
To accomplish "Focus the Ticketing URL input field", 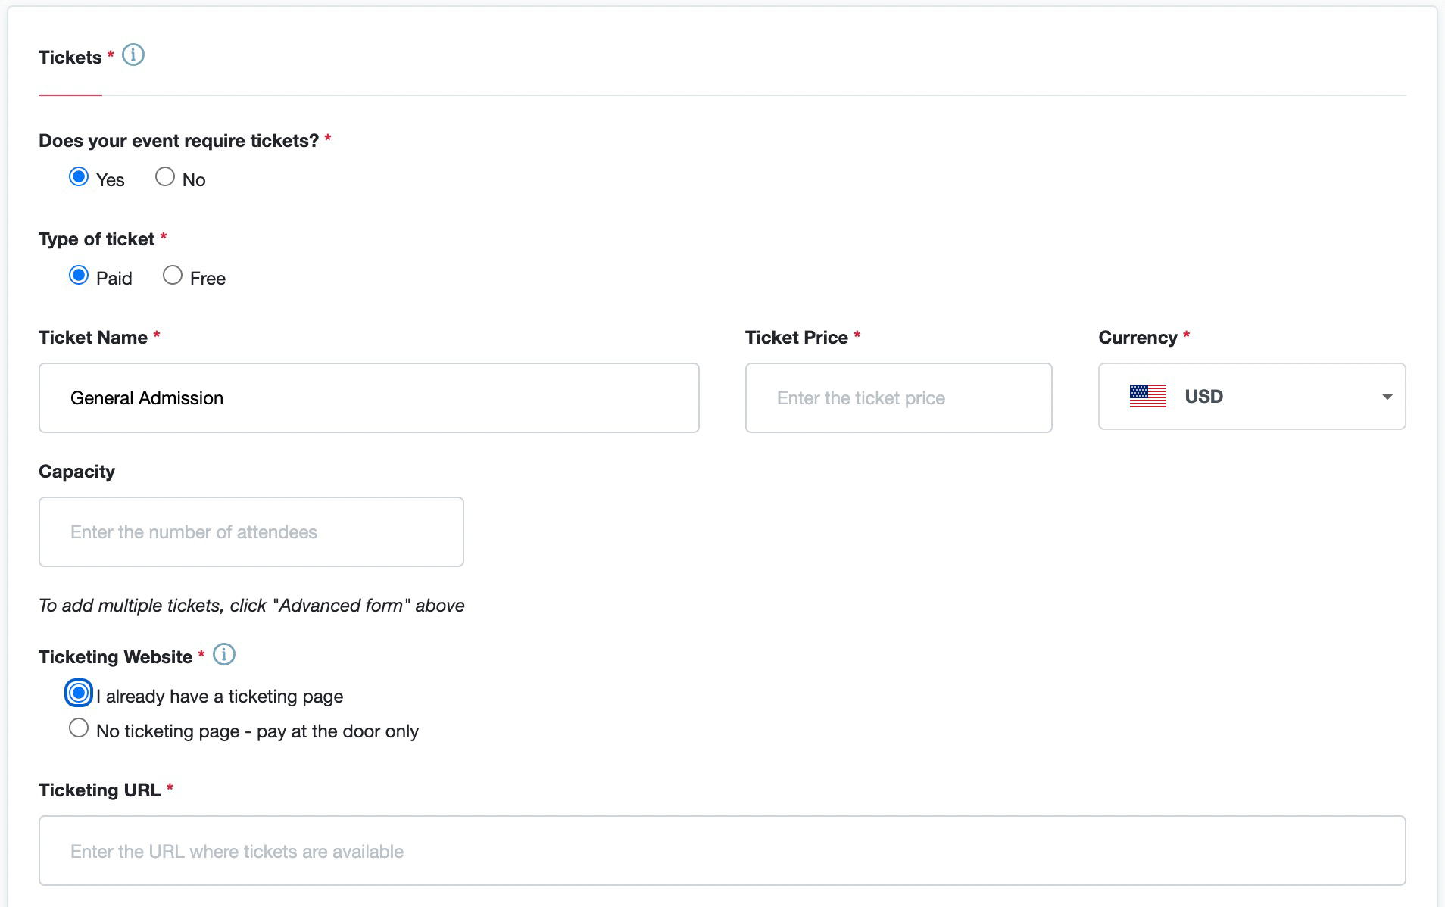I will (x=722, y=850).
